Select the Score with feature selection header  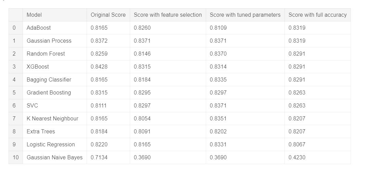pos(168,15)
